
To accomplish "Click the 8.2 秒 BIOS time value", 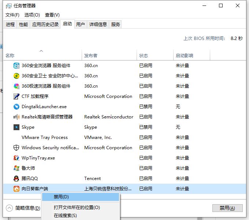I will 237,38.
